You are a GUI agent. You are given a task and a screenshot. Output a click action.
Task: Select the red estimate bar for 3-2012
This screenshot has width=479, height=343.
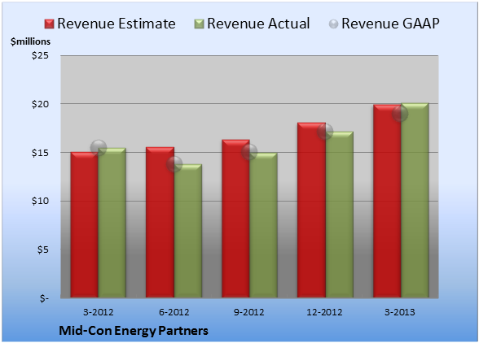[85, 224]
